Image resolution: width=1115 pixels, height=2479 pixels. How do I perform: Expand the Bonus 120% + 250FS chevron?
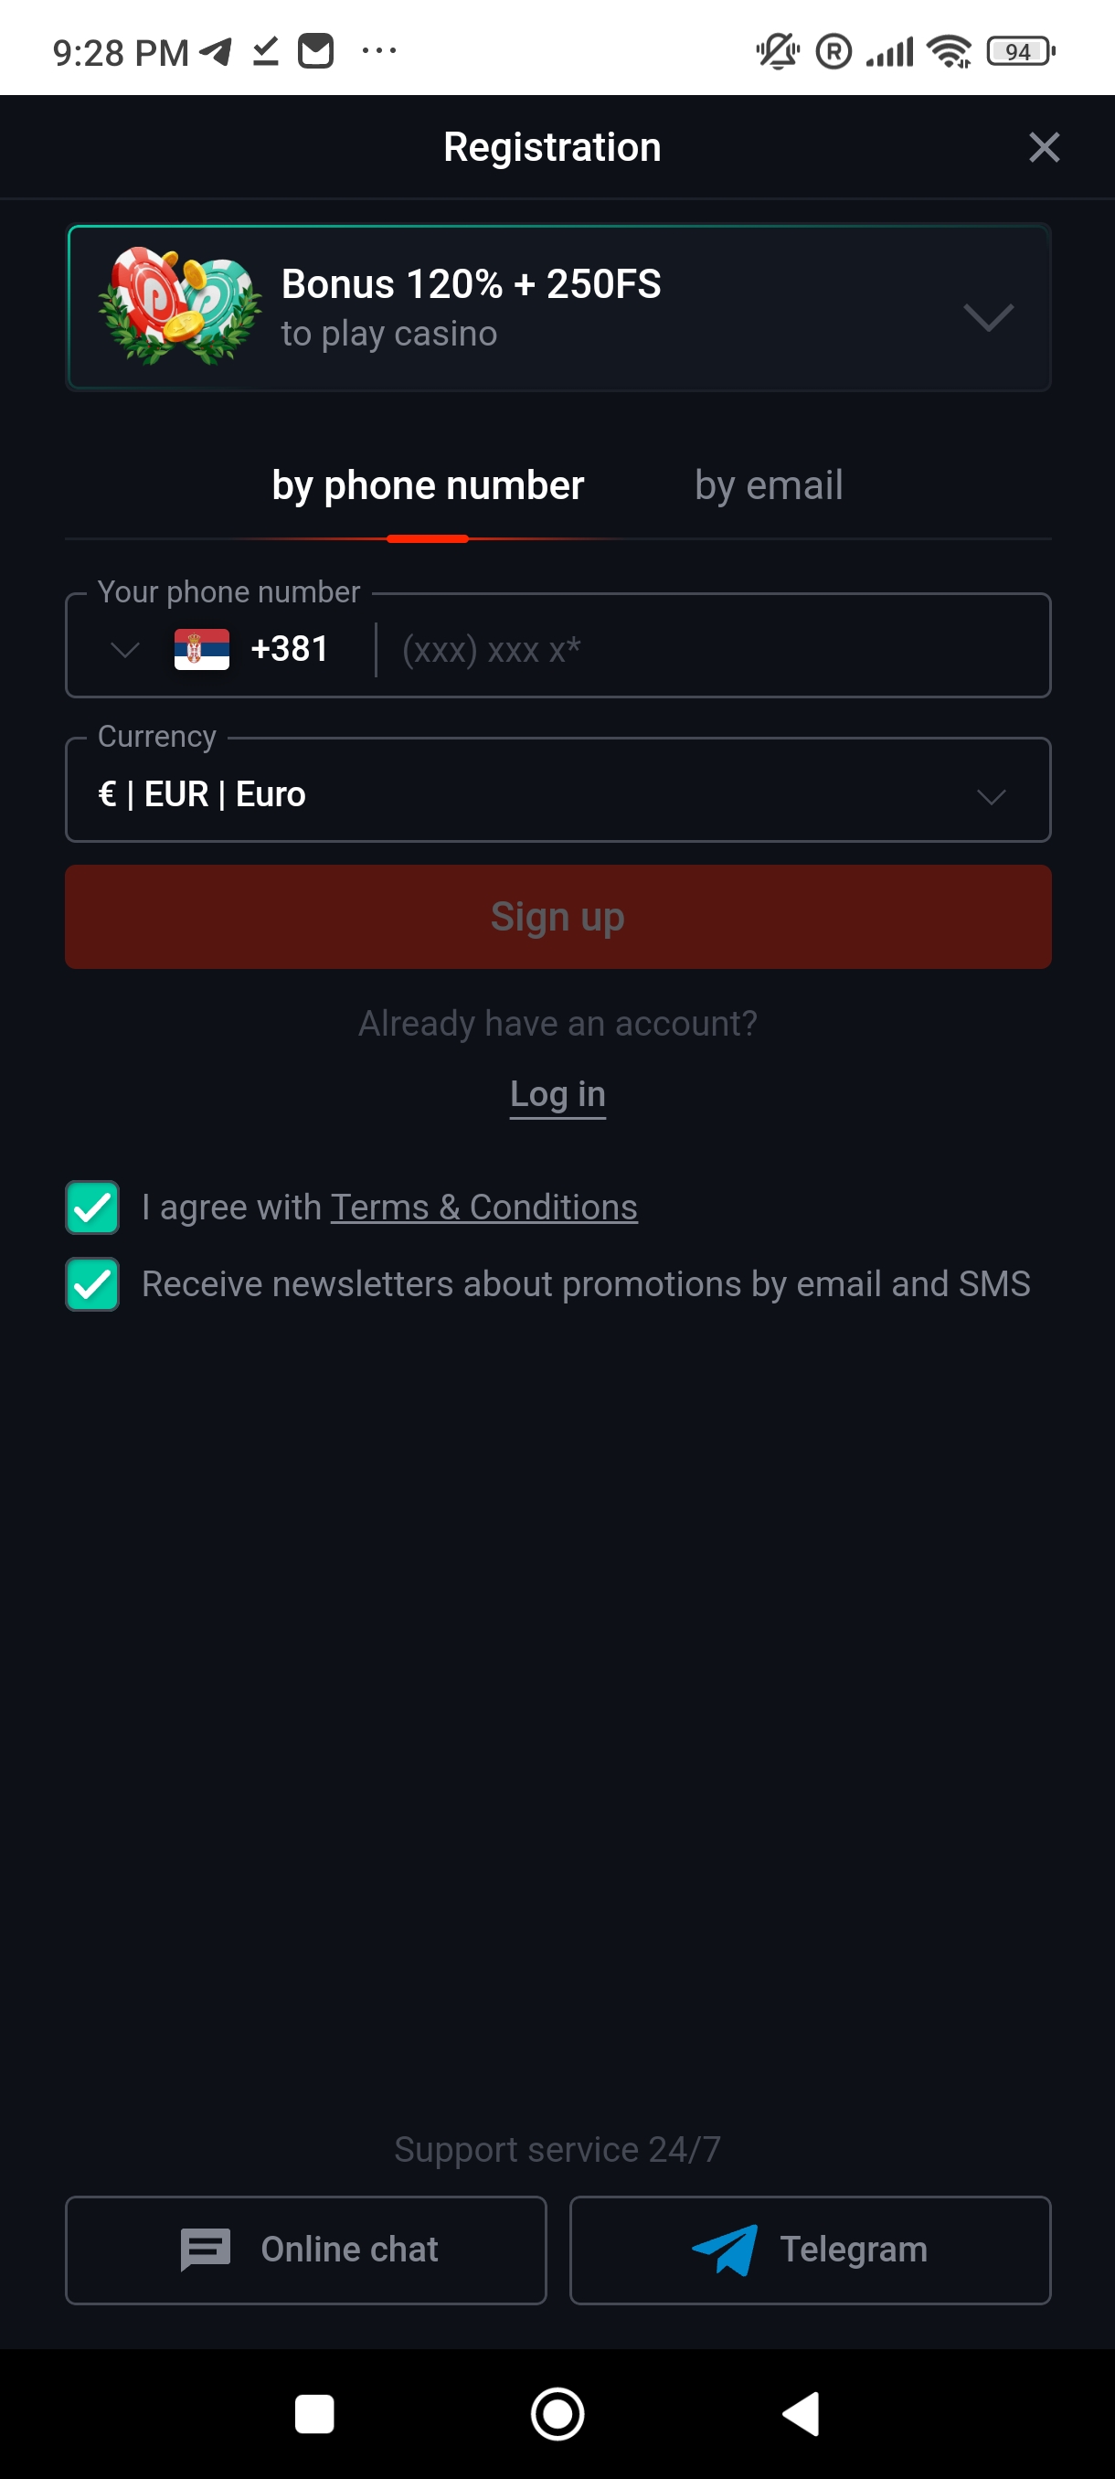[x=988, y=315]
